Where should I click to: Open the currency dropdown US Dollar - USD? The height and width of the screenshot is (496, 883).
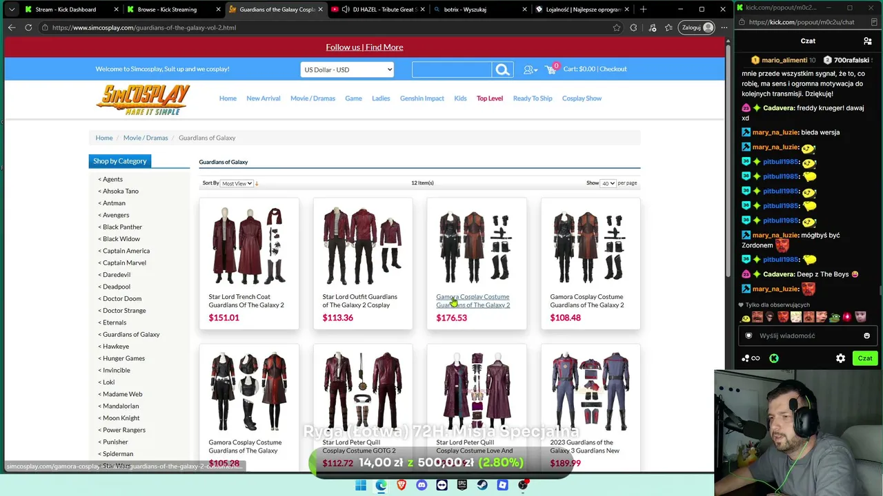tap(347, 70)
